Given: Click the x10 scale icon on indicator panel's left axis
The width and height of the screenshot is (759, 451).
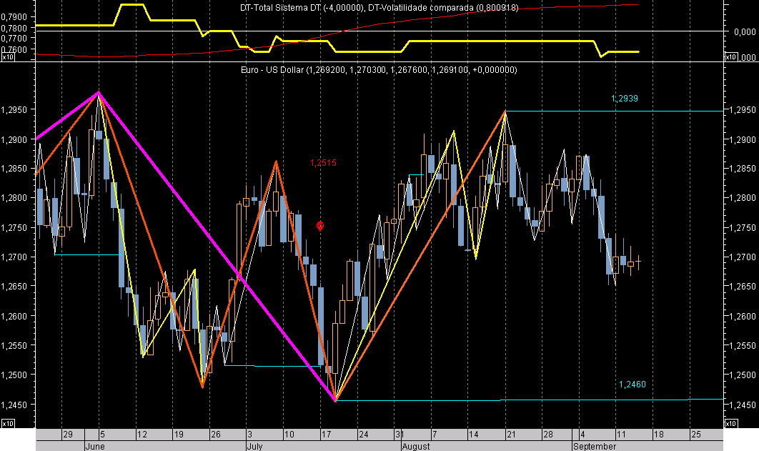Looking at the screenshot, I should point(8,57).
